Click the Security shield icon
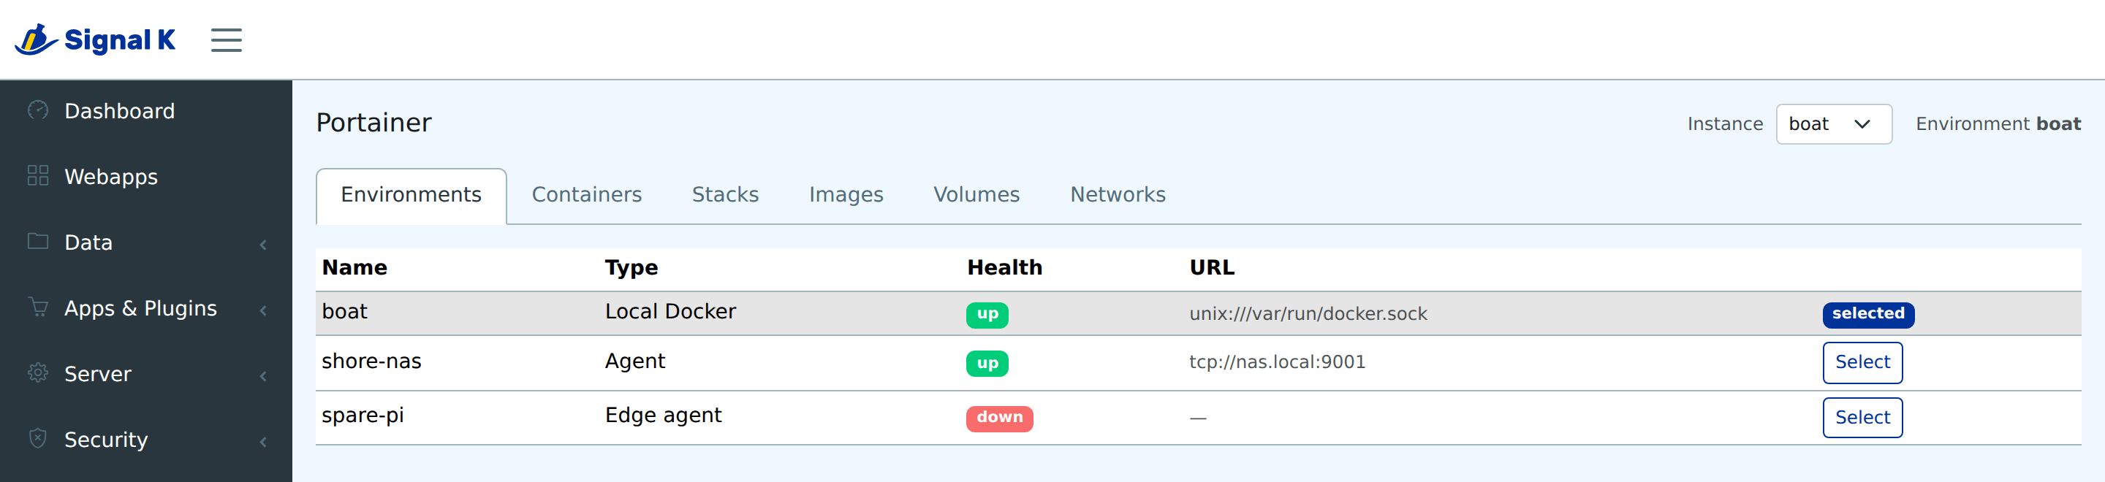The width and height of the screenshot is (2105, 482). (37, 439)
